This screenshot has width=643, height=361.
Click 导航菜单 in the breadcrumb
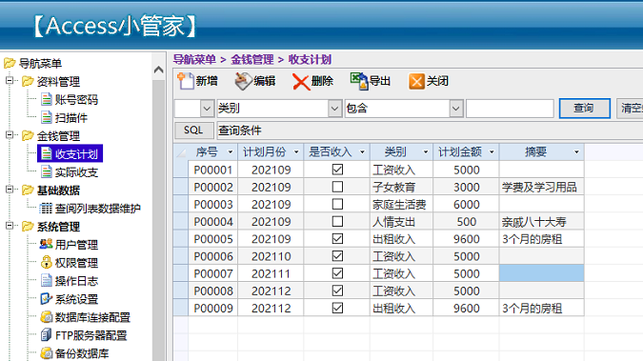point(194,59)
